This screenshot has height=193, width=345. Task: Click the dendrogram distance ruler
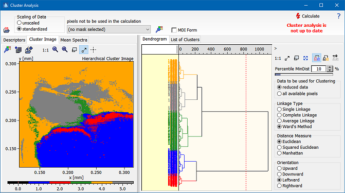[x=225, y=49]
